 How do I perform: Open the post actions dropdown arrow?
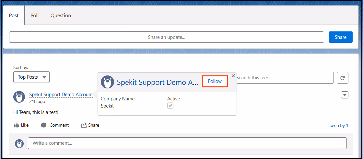345,95
